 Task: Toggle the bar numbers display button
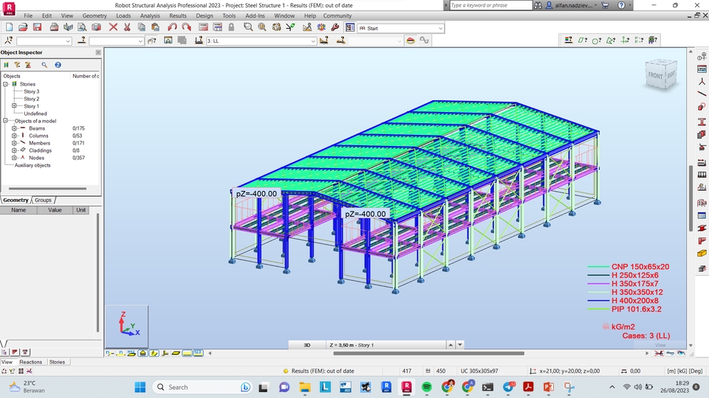pyautogui.click(x=120, y=353)
